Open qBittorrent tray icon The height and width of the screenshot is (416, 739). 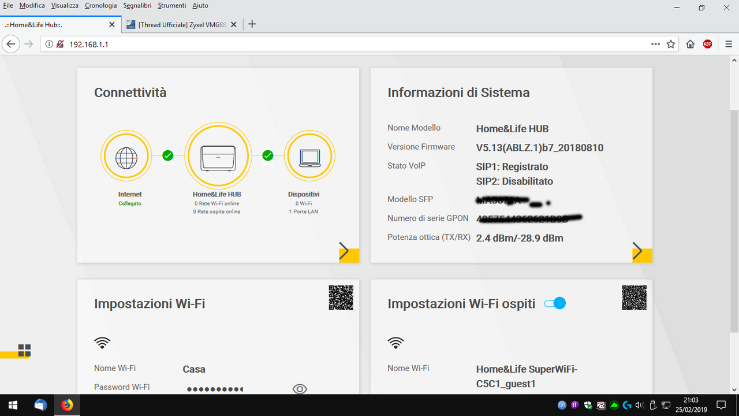coord(562,405)
